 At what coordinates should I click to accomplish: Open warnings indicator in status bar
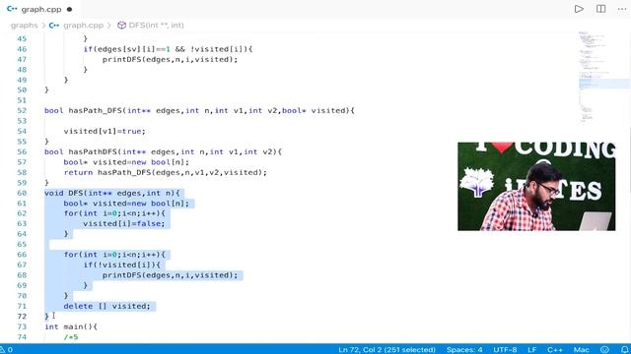click(7, 350)
